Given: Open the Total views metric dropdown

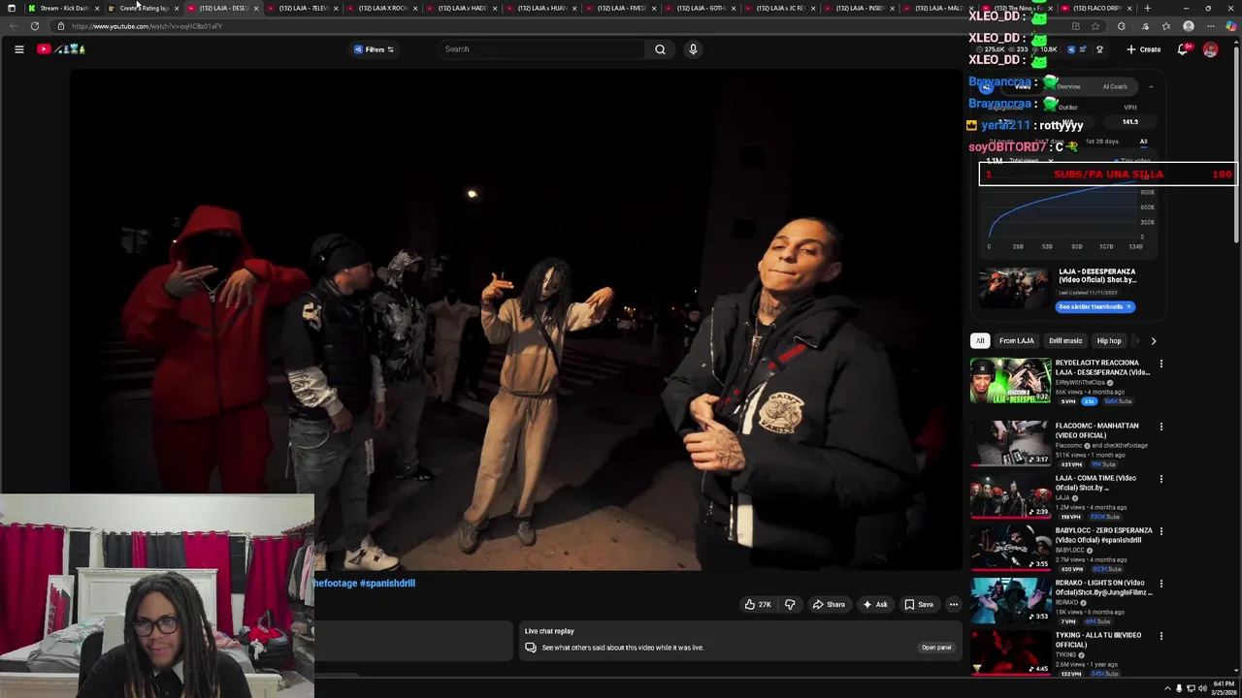Looking at the screenshot, I should point(1030,161).
